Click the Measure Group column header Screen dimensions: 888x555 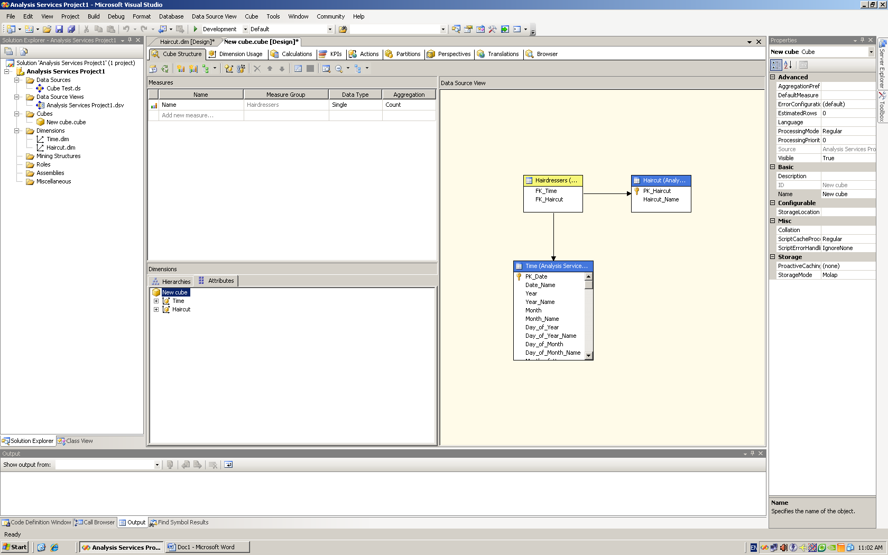tap(286, 95)
